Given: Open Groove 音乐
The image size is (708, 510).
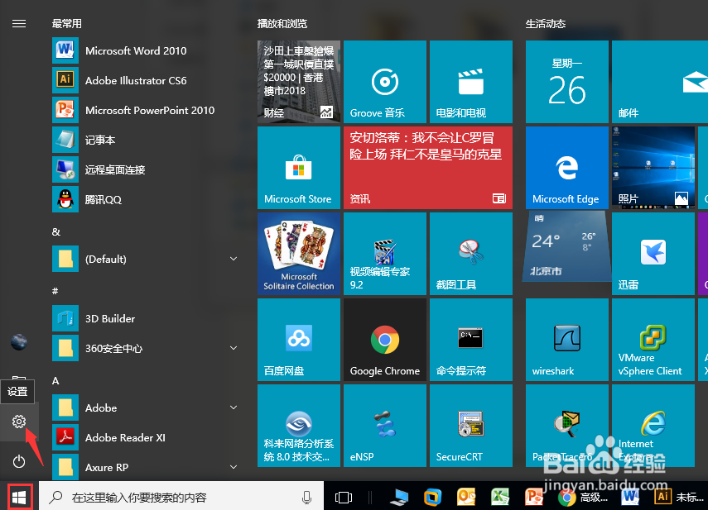Looking at the screenshot, I should click(x=385, y=82).
